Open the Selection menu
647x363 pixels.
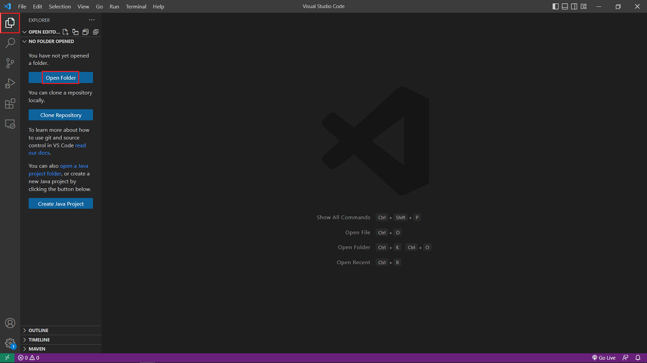click(60, 7)
